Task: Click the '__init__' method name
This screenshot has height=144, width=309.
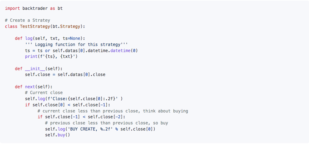Action: 35,69
